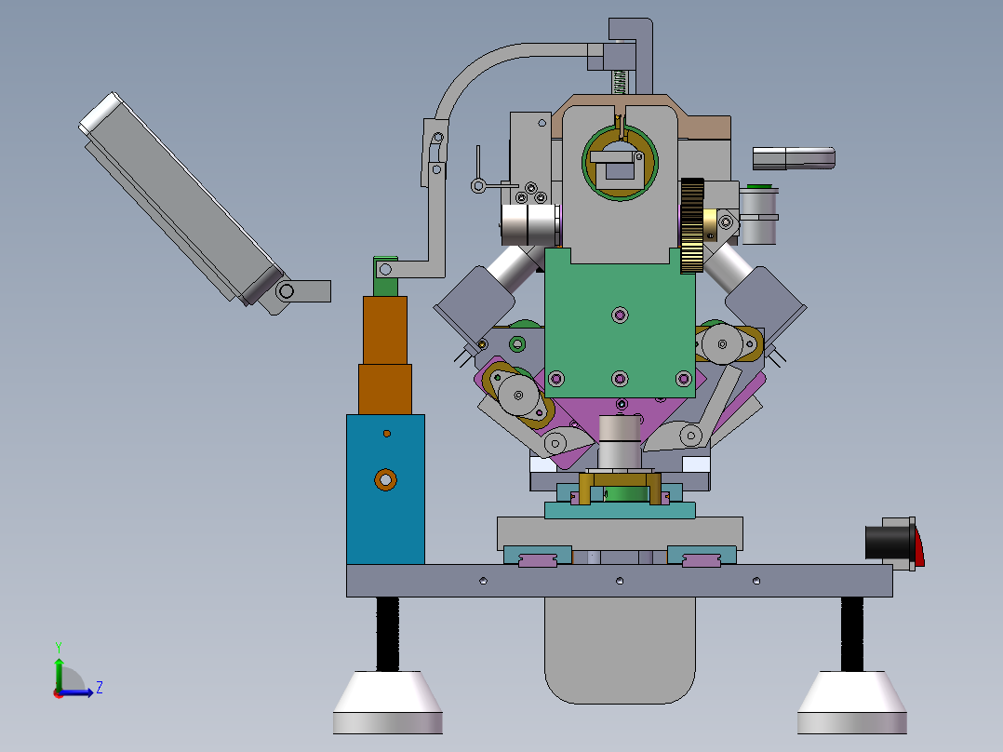The image size is (1003, 752).
Task: Select the gray cylinder with the green cap
Action: point(758,214)
